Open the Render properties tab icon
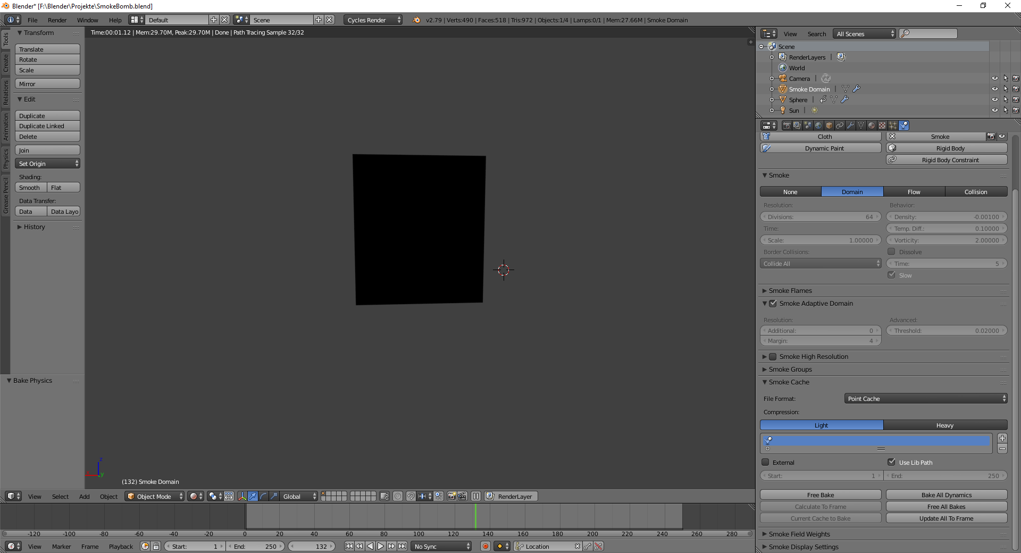1021x553 pixels. click(786, 125)
